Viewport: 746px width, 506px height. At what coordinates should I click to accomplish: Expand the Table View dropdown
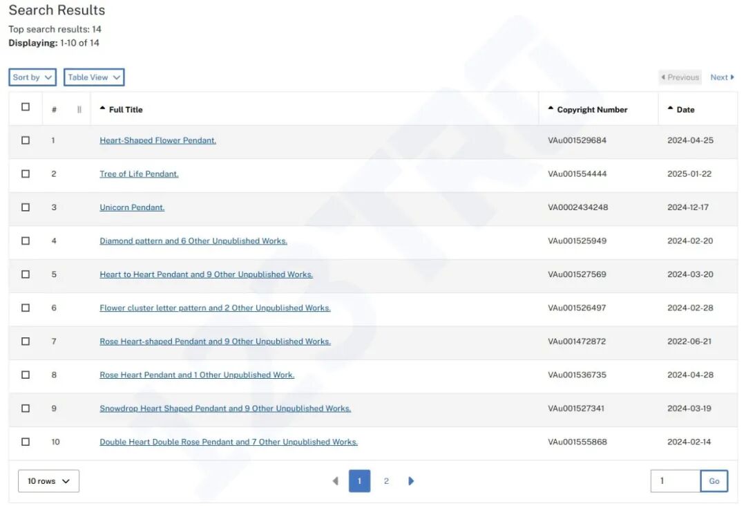click(x=94, y=77)
